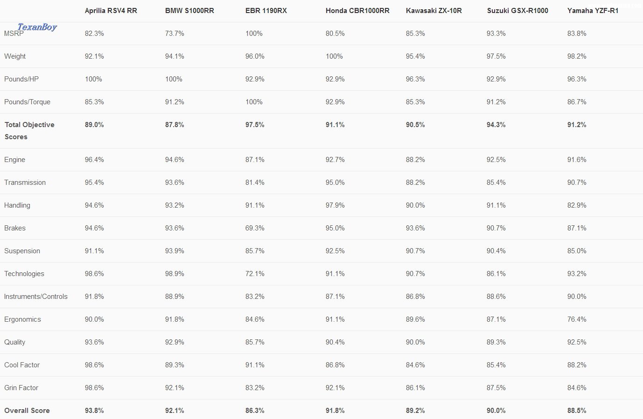The height and width of the screenshot is (419, 643).
Task: Click the Cool Factor row label
Action: coord(22,365)
